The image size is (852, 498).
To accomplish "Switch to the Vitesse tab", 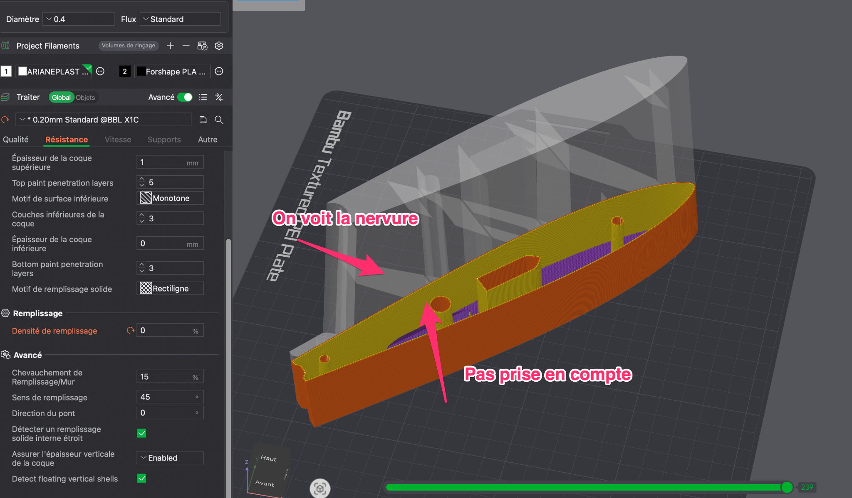I will pos(118,140).
